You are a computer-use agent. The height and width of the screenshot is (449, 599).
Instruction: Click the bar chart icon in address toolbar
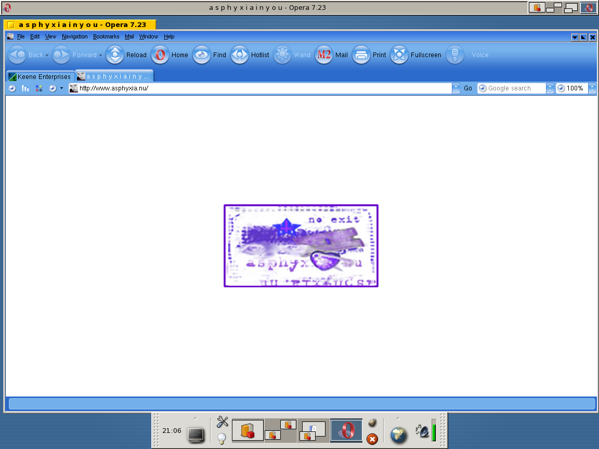click(x=25, y=88)
